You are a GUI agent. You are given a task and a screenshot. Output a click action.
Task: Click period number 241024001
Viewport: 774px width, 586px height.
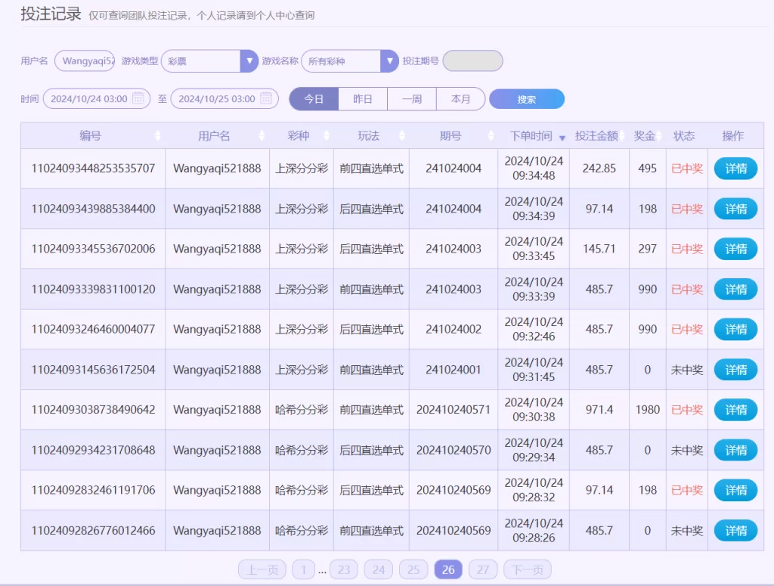(454, 370)
